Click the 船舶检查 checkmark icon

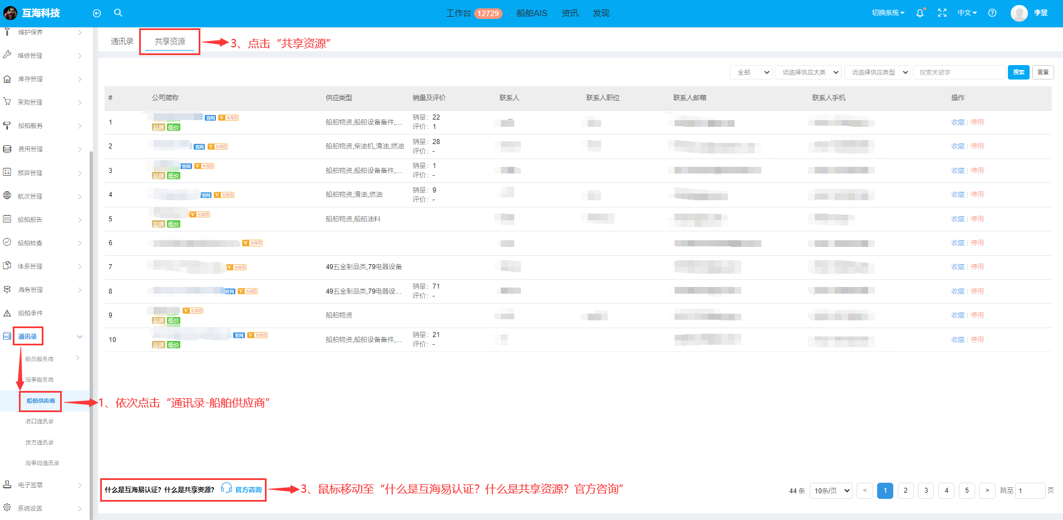tap(7, 242)
